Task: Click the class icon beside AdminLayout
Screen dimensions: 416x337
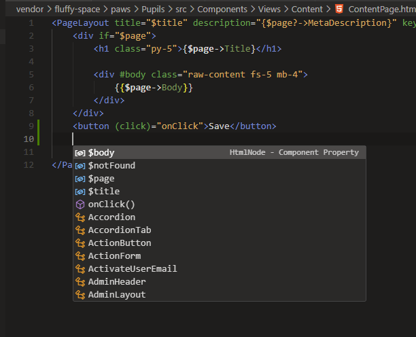Action: tap(80, 295)
